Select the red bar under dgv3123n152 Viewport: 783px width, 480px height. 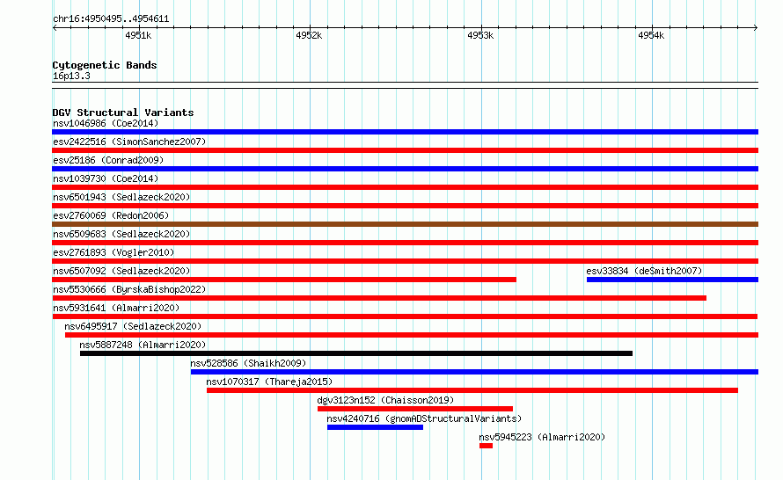pyautogui.click(x=415, y=409)
